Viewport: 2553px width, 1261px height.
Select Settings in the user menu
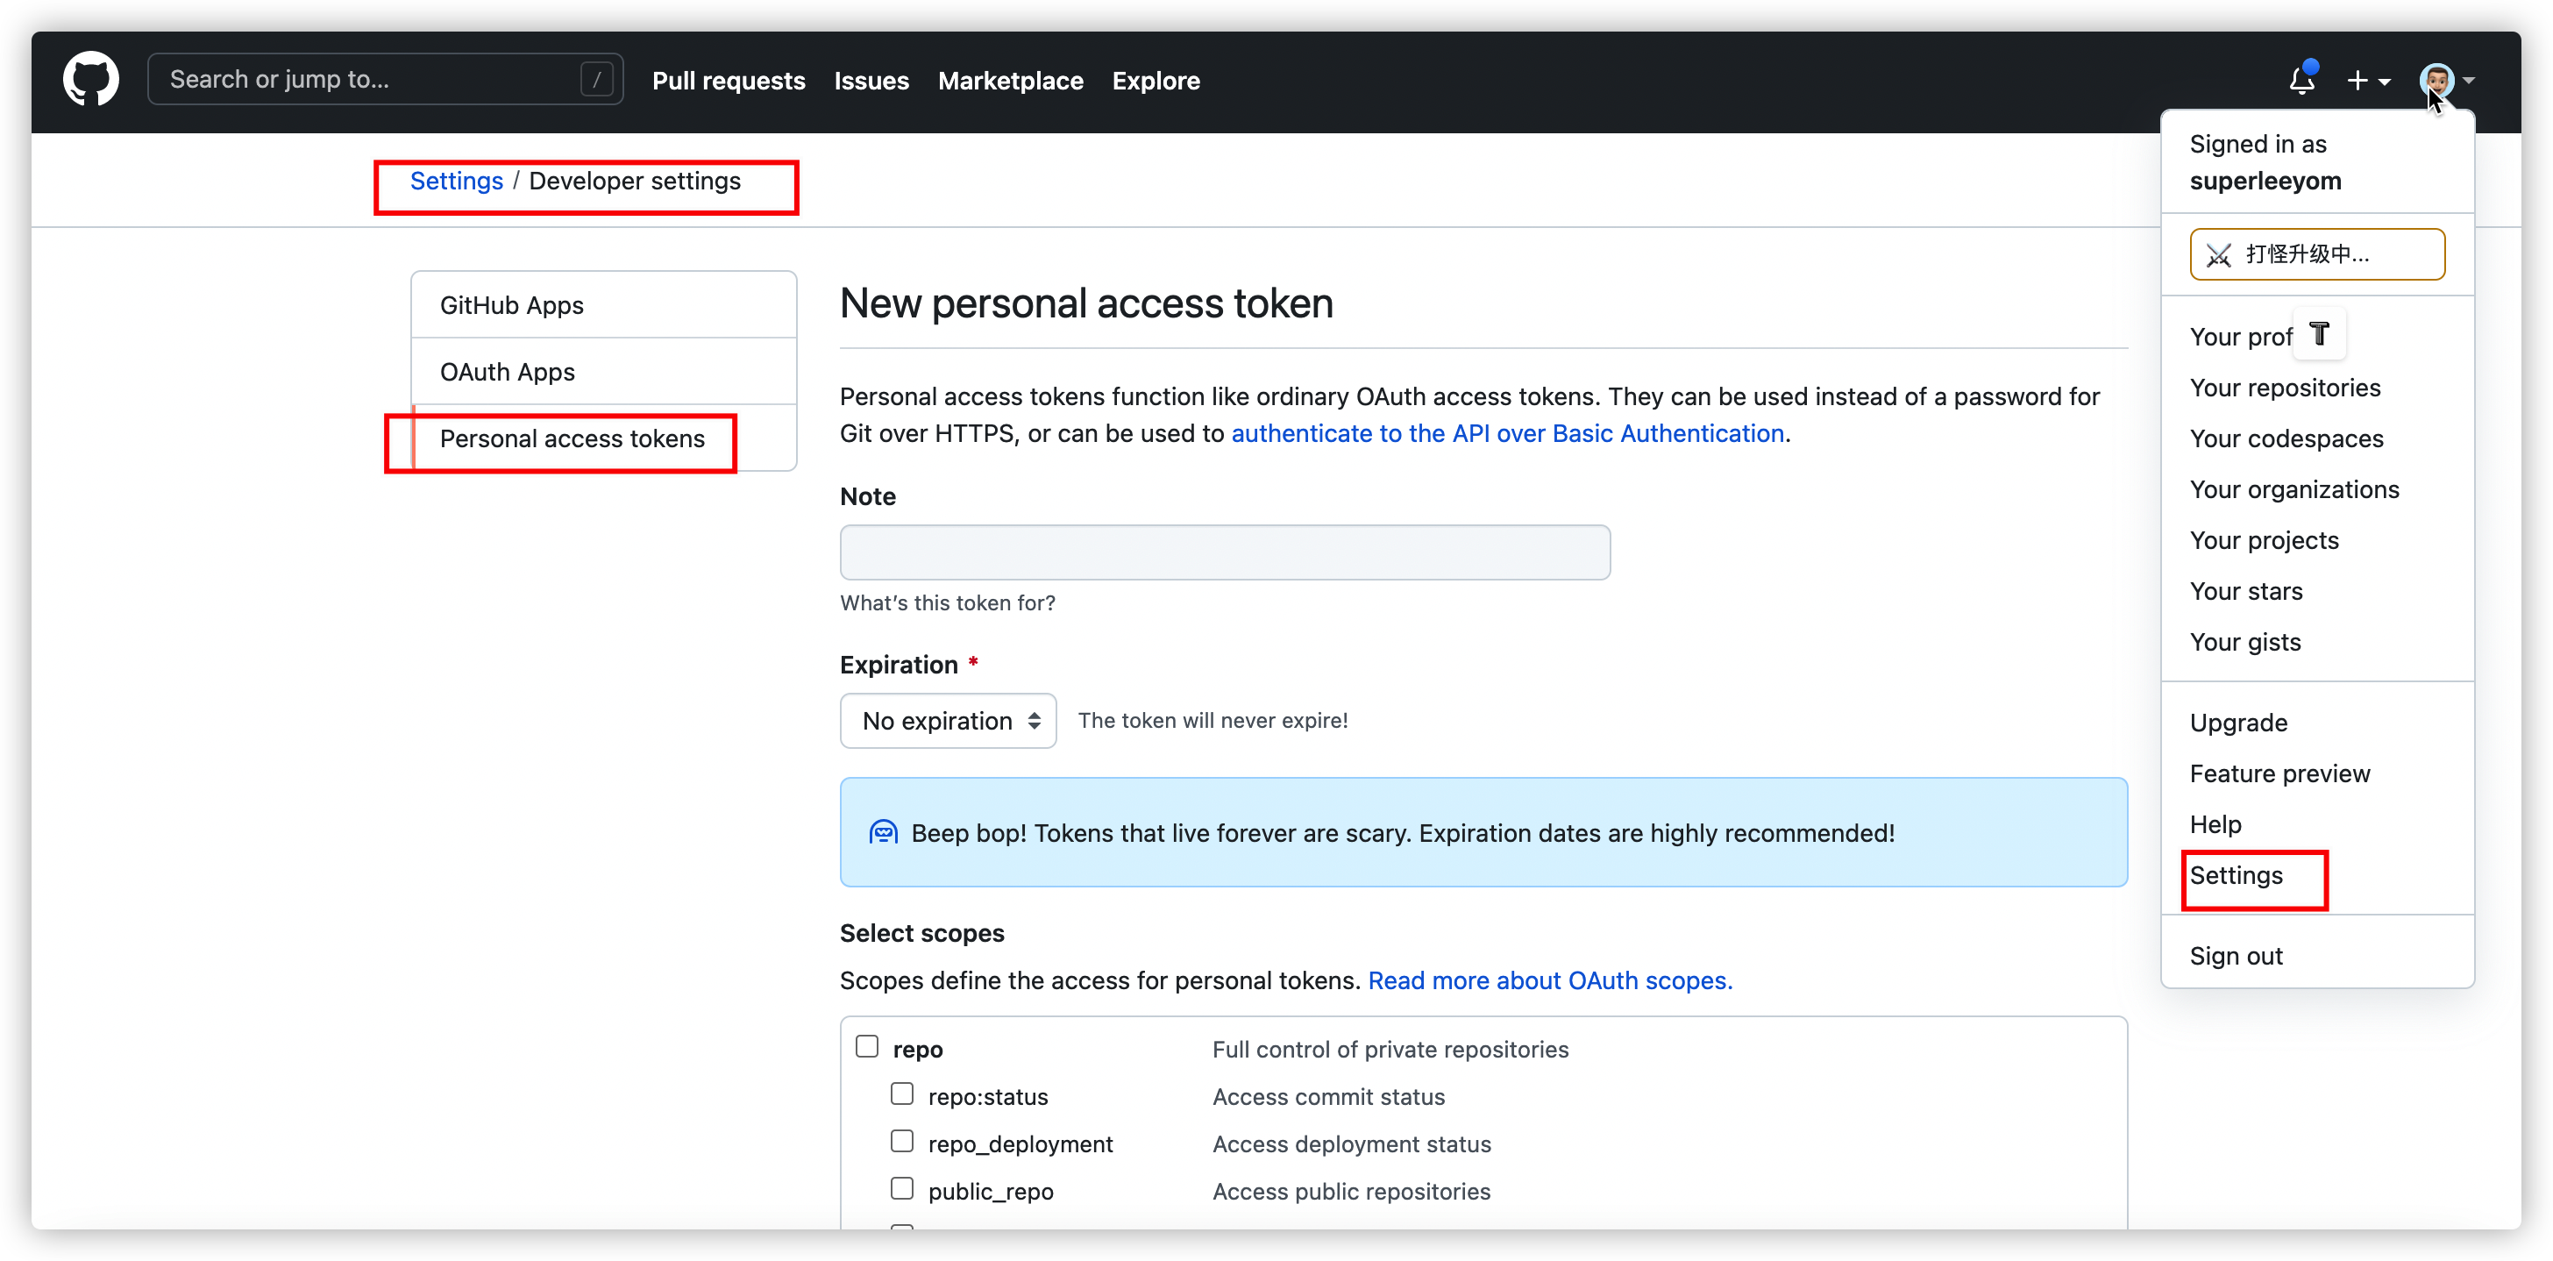[2236, 875]
